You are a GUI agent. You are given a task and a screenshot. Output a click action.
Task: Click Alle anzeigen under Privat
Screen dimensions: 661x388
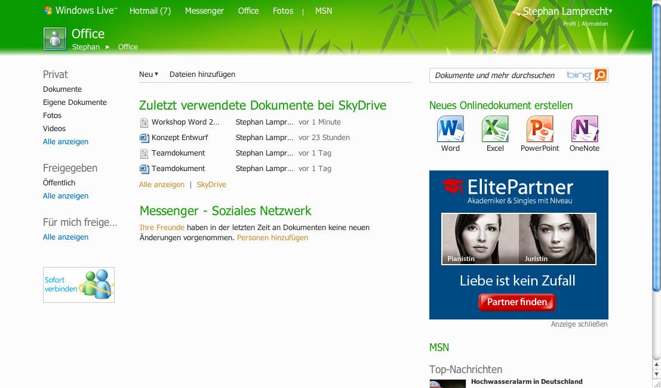coord(66,141)
